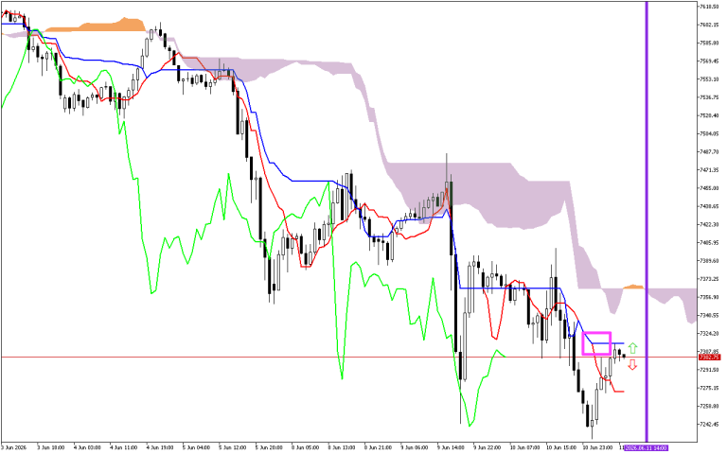Click the 8 Jun 05:00 time axis label
The height and width of the screenshot is (454, 727).
[x=306, y=448]
